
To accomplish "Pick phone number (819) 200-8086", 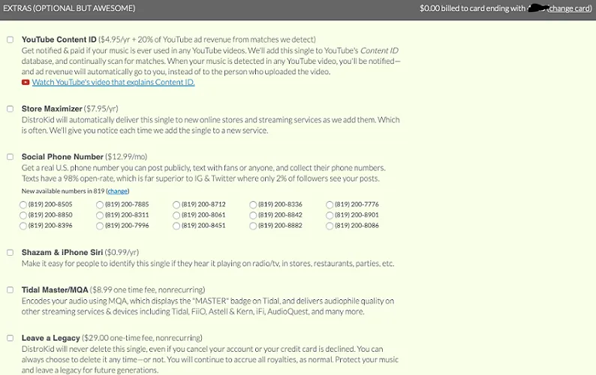I will [x=330, y=226].
